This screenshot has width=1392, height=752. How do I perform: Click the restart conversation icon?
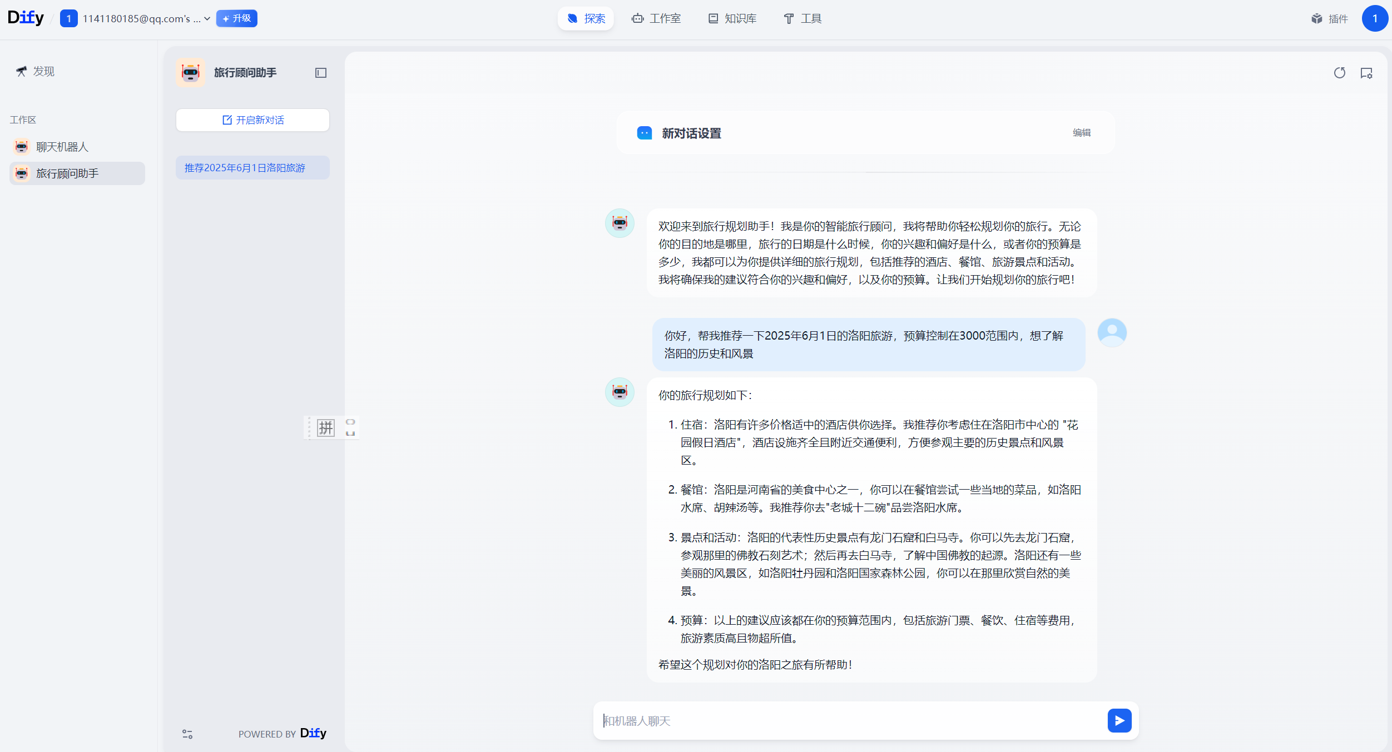point(1339,73)
